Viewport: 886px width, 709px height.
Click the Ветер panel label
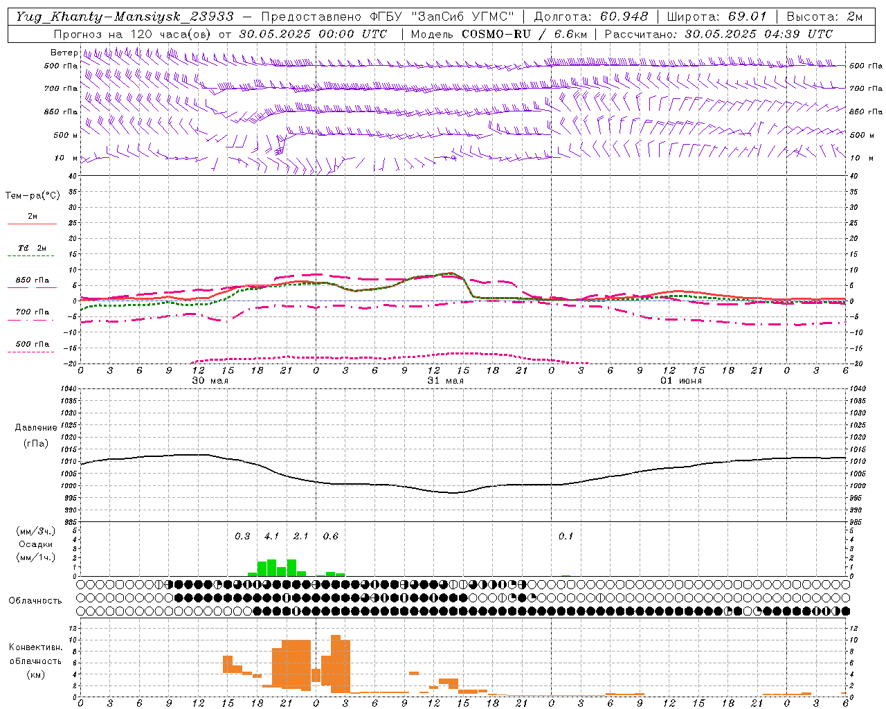click(64, 53)
